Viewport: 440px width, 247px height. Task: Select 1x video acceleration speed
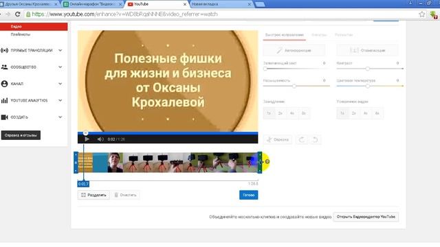tap(342, 113)
